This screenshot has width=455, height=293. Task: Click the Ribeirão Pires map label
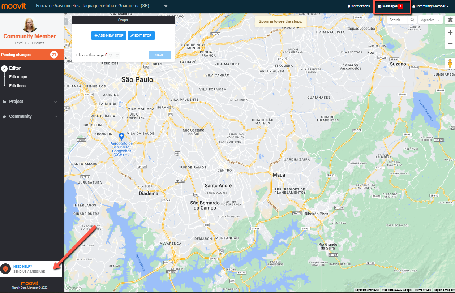[x=316, y=214]
